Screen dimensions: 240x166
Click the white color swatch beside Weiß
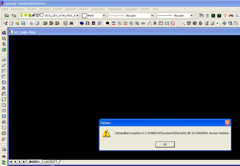[x=85, y=16]
